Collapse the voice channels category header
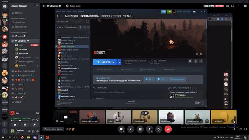The image size is (249, 140). click(x=19, y=33)
